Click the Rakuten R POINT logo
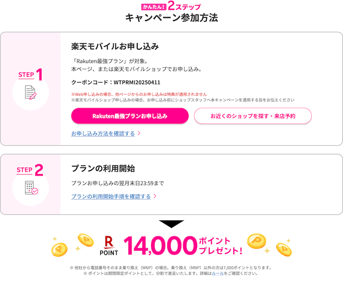The height and width of the screenshot is (282, 343). [x=109, y=246]
